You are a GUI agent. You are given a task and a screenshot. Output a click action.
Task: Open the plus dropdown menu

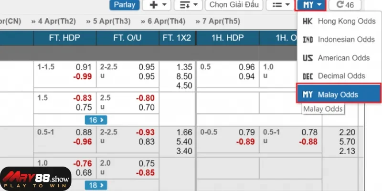(x=157, y=5)
